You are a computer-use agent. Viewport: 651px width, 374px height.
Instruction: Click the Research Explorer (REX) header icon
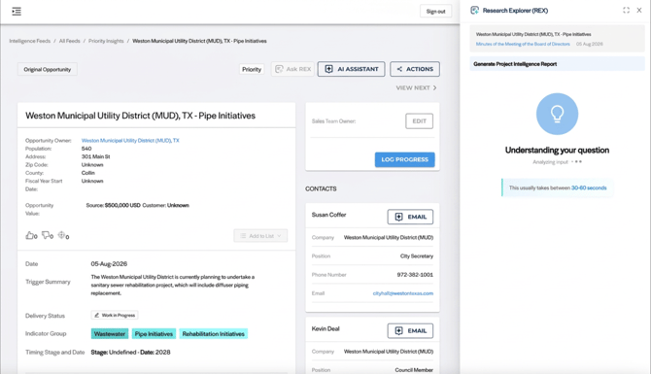474,11
